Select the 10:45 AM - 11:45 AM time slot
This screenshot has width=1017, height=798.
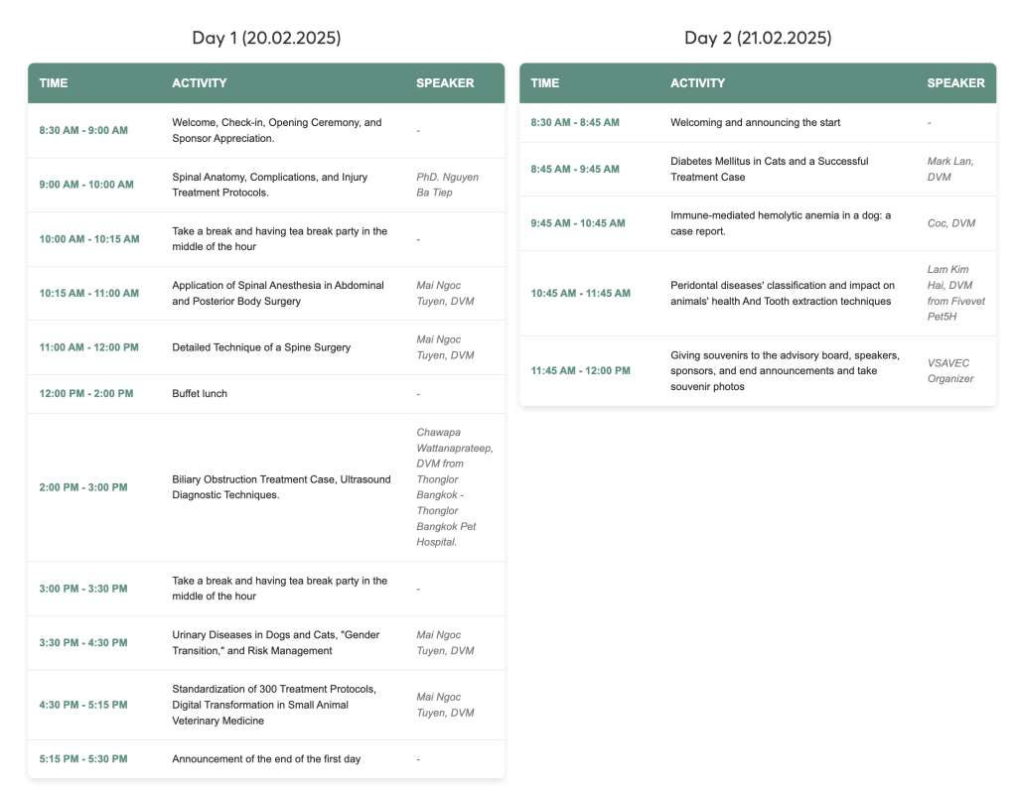click(x=580, y=293)
